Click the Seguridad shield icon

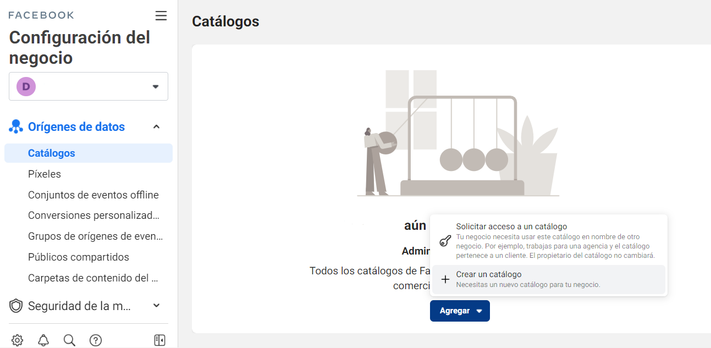point(16,306)
